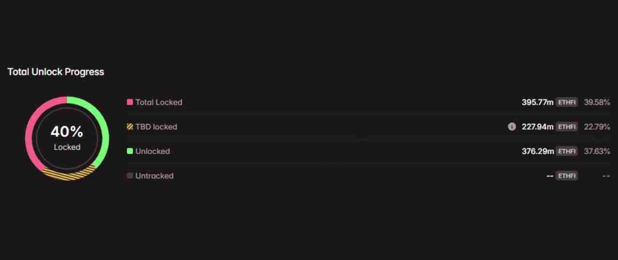Screen dimensions: 618x260
Task: Select the Unlocked legend label
Action: click(153, 151)
